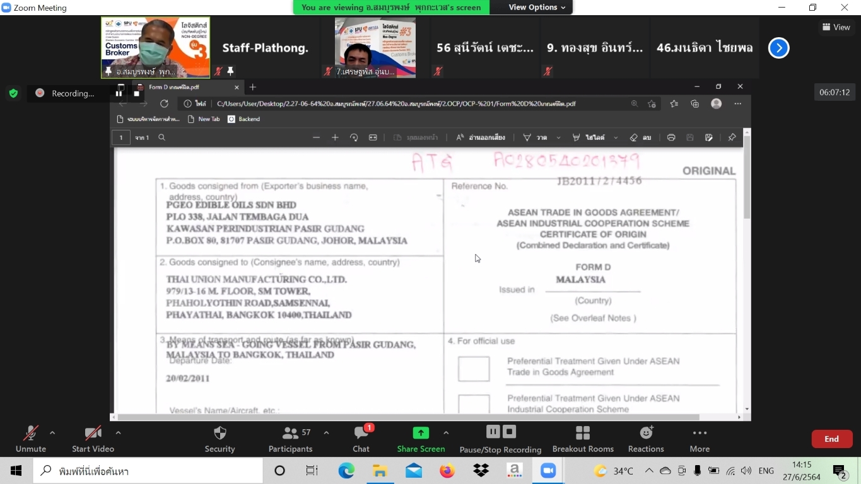Expand video options arrow next to Start Video
861x484 pixels.
point(118,433)
